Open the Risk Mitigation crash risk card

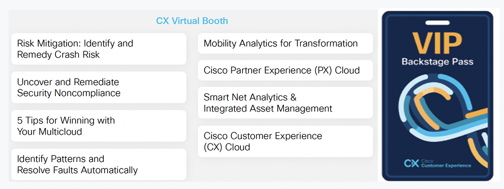coord(98,49)
